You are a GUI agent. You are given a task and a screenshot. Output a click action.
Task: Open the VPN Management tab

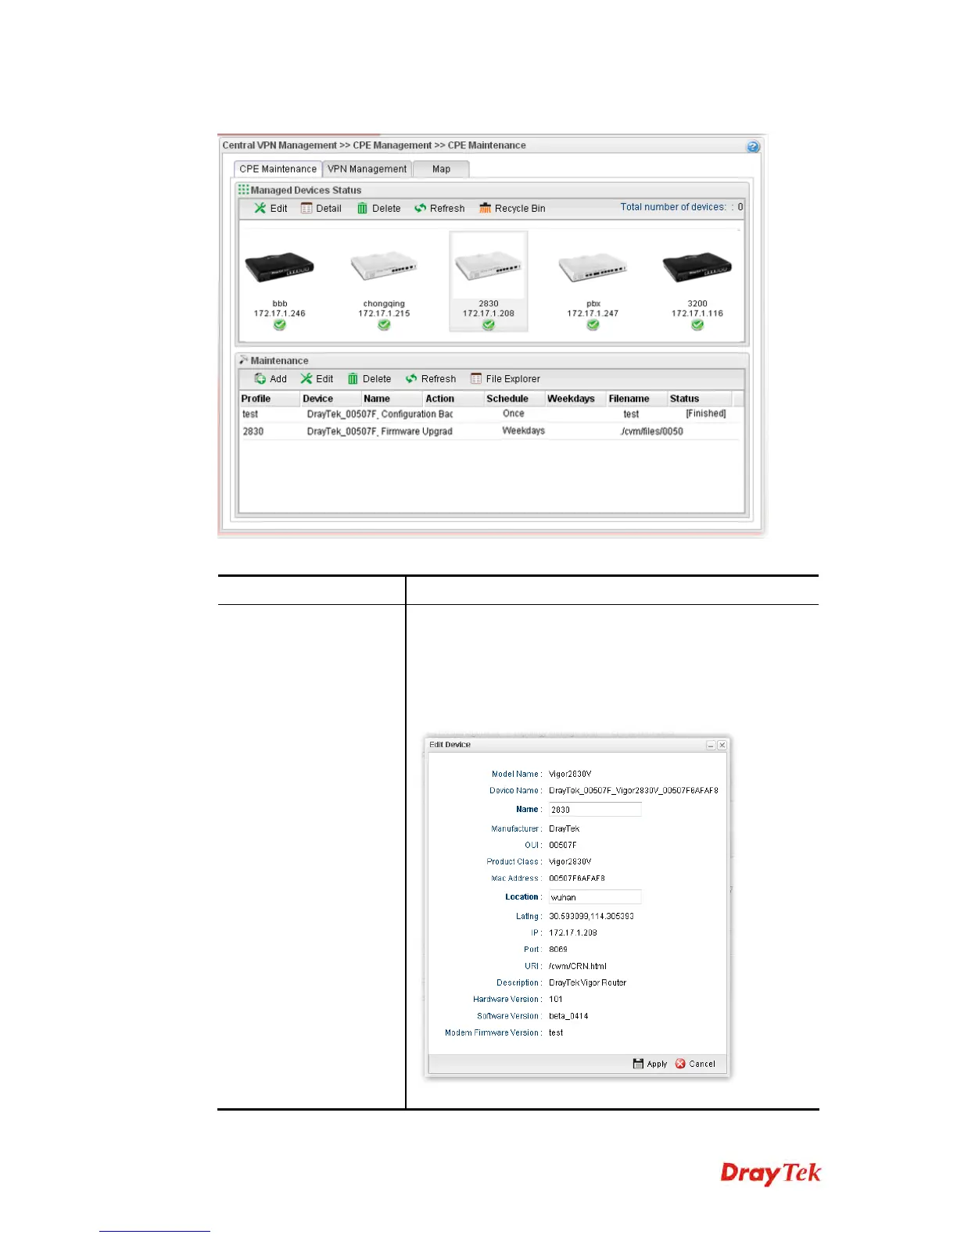tap(367, 169)
